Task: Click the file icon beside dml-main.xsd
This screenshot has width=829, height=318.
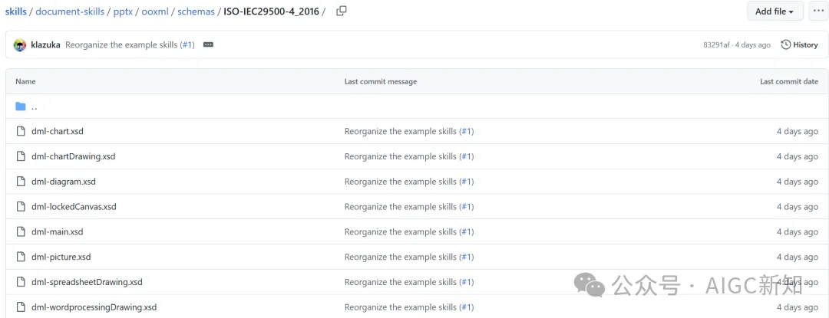Action: point(21,232)
